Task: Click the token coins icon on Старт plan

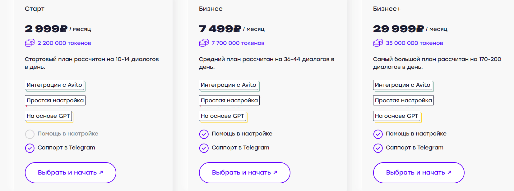Action: 30,43
